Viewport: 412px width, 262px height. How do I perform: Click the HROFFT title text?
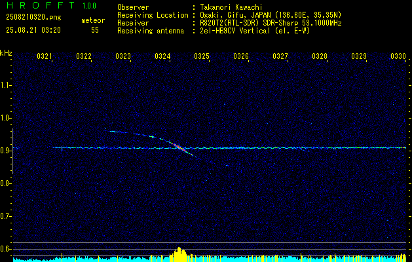click(41, 5)
